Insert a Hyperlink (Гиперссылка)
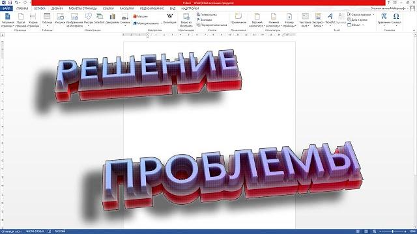 pos(207,14)
